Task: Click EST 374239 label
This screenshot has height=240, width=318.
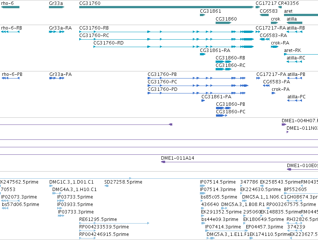Action: coord(296,227)
